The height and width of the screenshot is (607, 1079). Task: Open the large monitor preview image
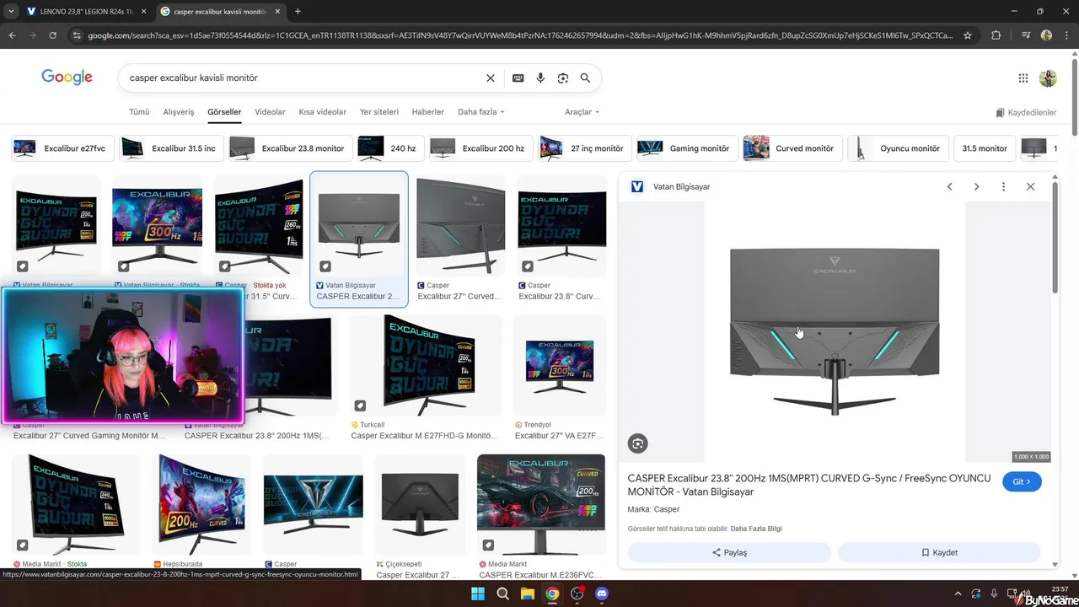tap(835, 332)
